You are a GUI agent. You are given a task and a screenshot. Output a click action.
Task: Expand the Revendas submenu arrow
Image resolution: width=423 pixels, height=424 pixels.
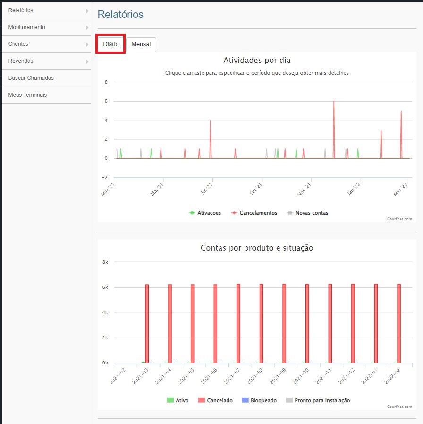click(87, 61)
